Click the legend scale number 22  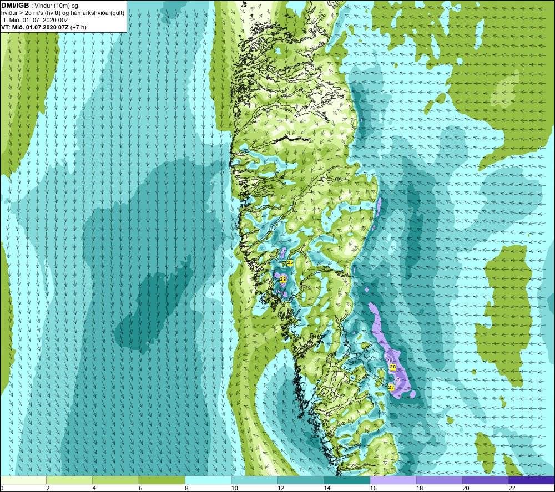512,488
